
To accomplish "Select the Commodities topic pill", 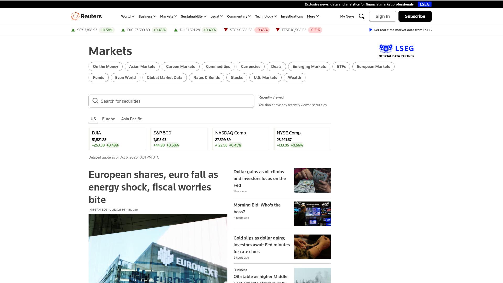I will (x=218, y=67).
